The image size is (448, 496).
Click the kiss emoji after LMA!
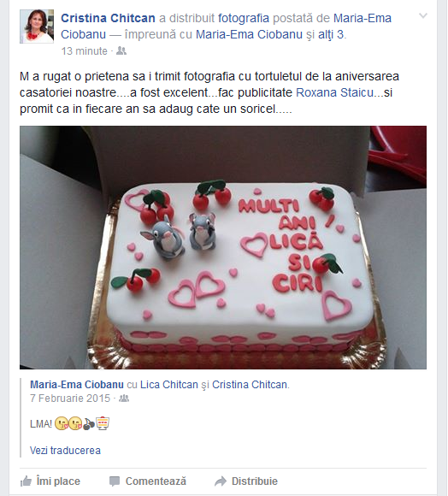62,423
